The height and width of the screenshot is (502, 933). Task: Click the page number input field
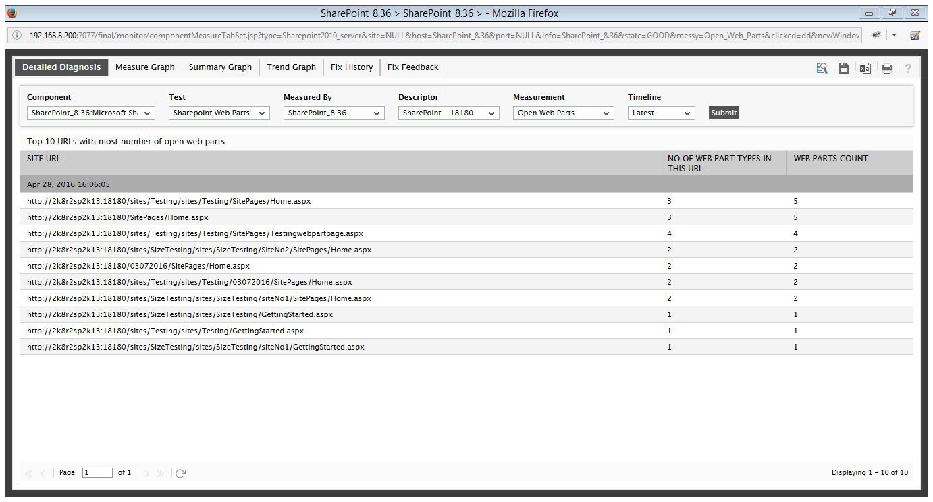(97, 473)
